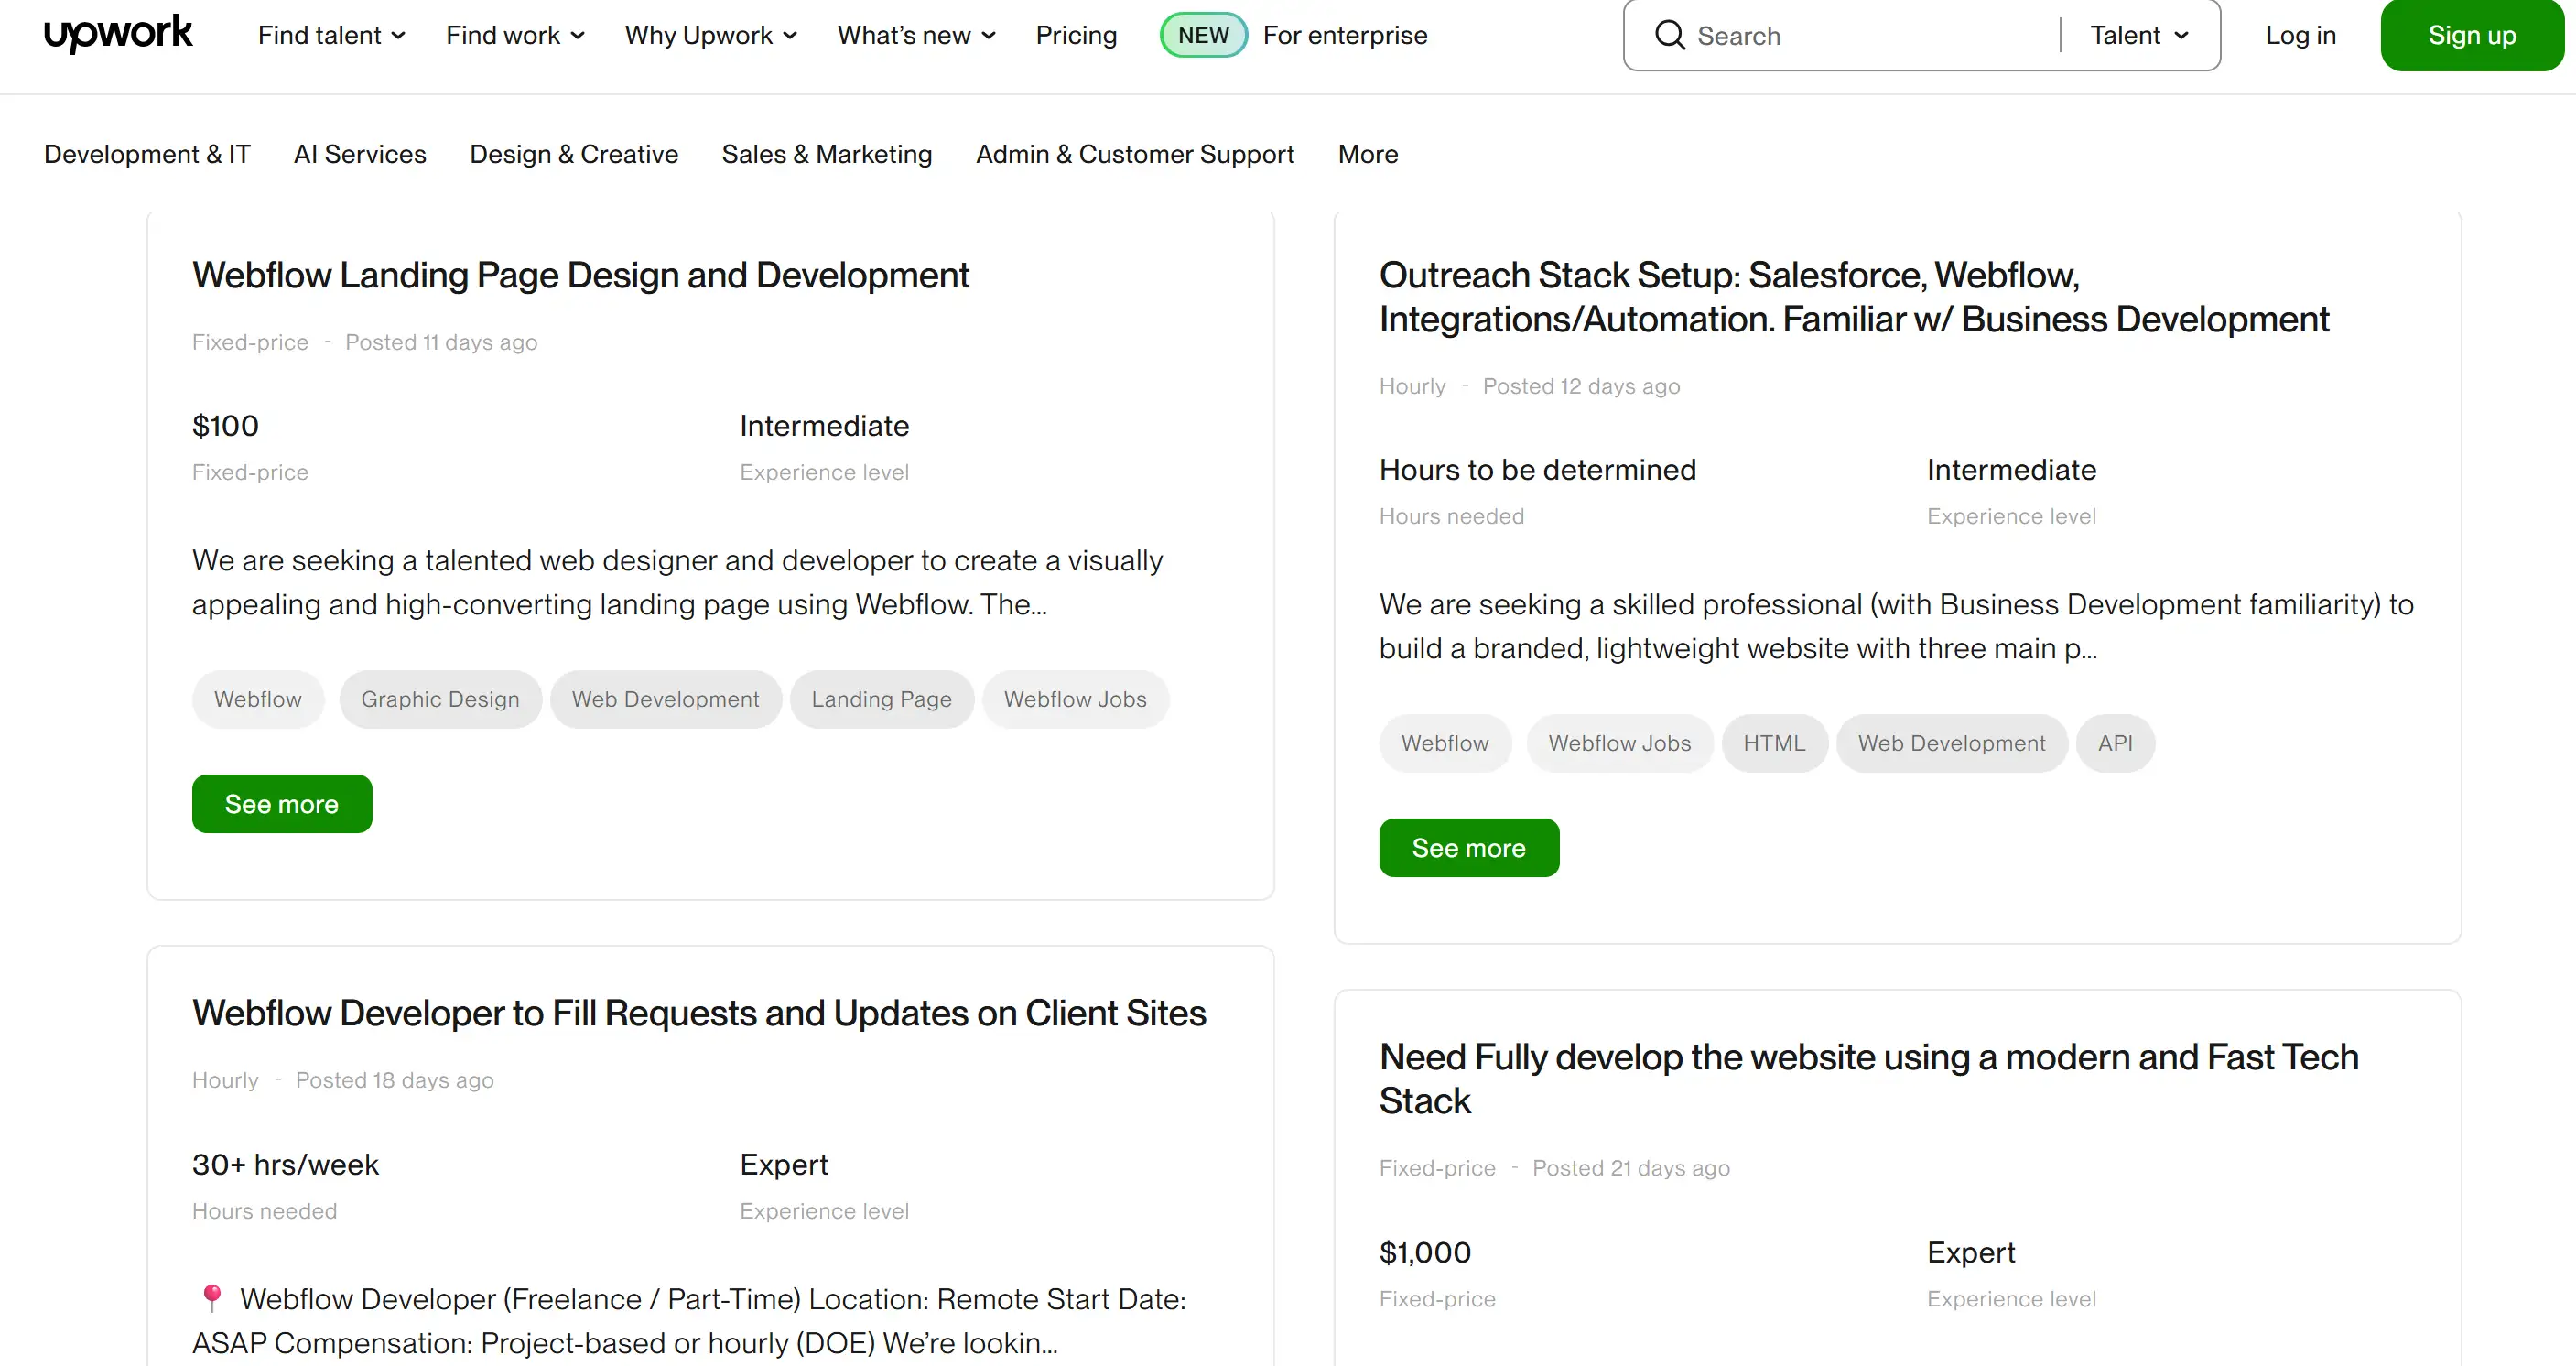
Task: Click the Graphic Design skill tag
Action: tap(440, 699)
